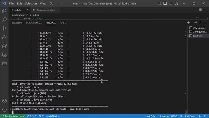The height and width of the screenshot is (118, 209).
Task: Open the Source Control view
Action: tap(4, 29)
